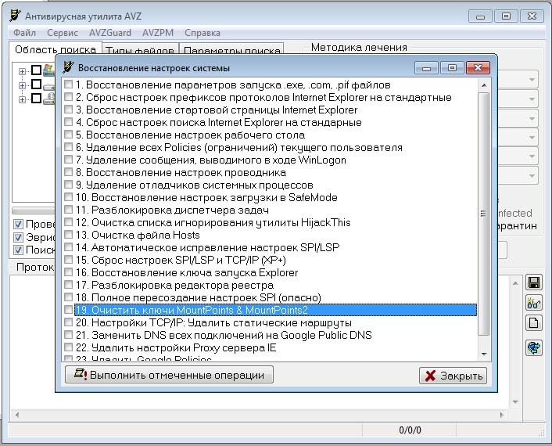Open the fifth treatment method dropdown arrow
This screenshot has height=446, width=552.
(x=532, y=156)
